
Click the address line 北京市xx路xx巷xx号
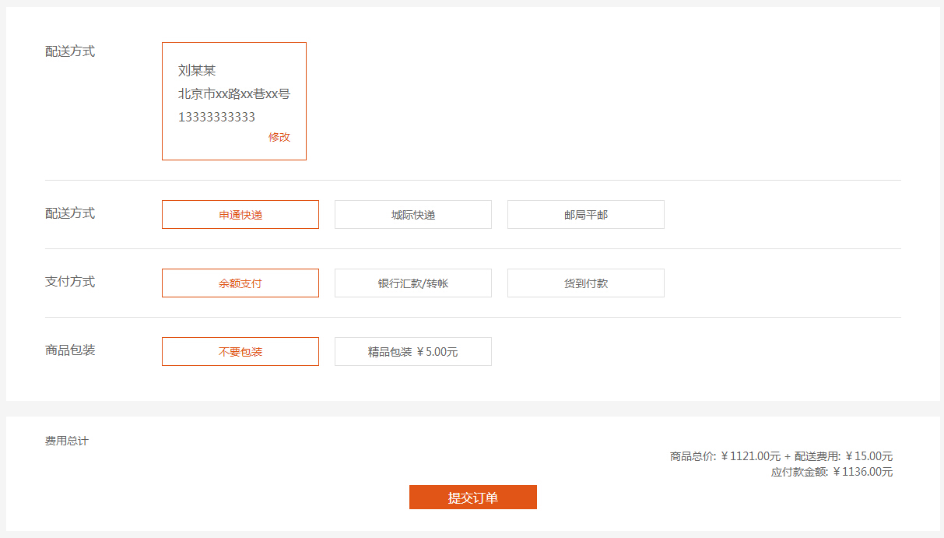pos(233,94)
